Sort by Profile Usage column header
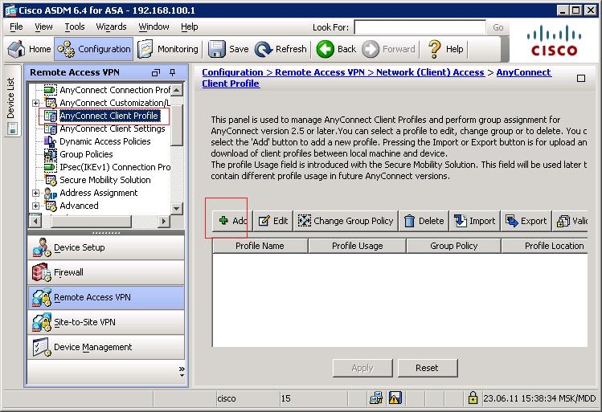Viewport: 602px width, 412px height. pos(357,246)
